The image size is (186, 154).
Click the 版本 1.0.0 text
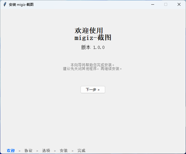coord(93,47)
